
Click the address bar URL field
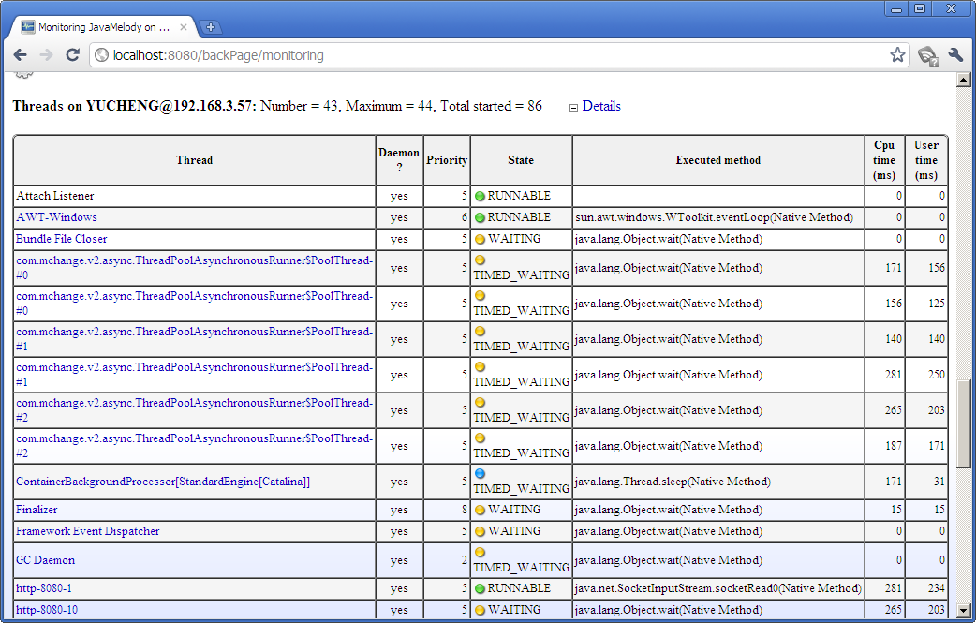(x=498, y=54)
